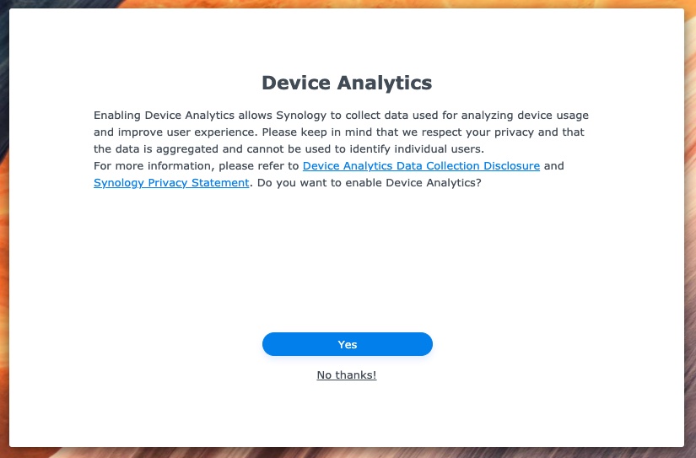Image resolution: width=696 pixels, height=458 pixels.
Task: Decline analytics with the No thanks! link
Action: (347, 375)
